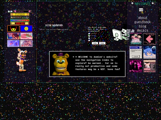This screenshot has width=161, height=120.
Task: Click the pink left arrow decal
Action: (x=149, y=39)
